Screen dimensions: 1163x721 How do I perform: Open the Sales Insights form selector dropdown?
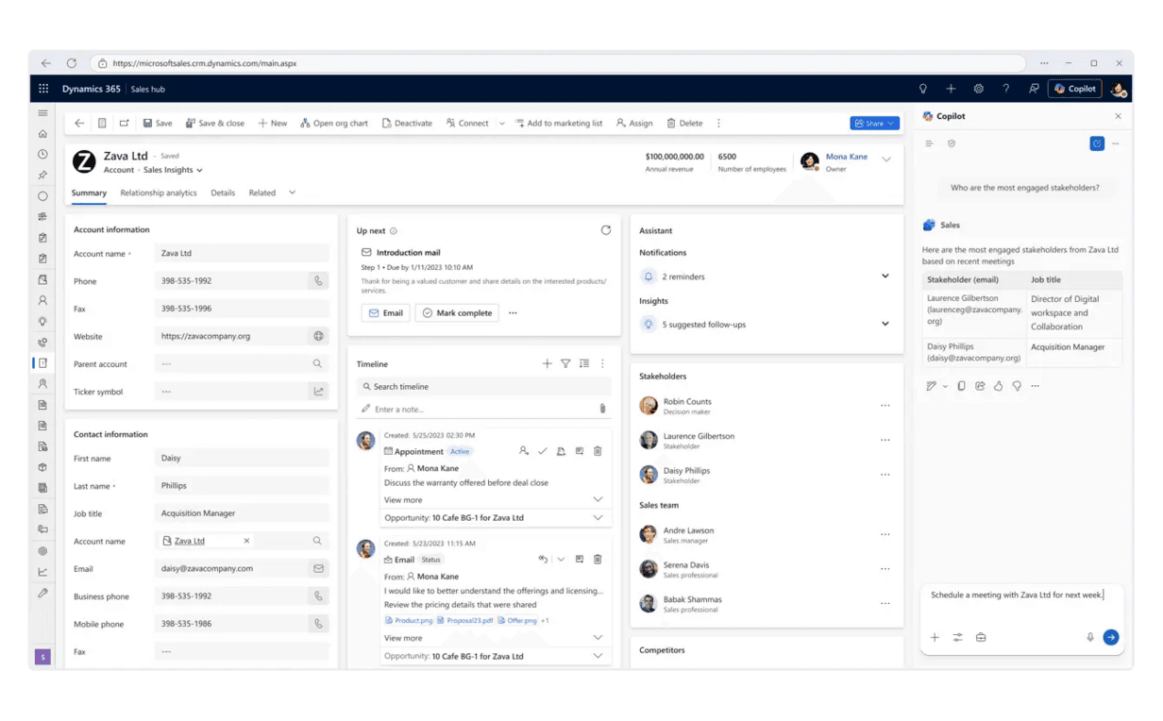click(173, 170)
